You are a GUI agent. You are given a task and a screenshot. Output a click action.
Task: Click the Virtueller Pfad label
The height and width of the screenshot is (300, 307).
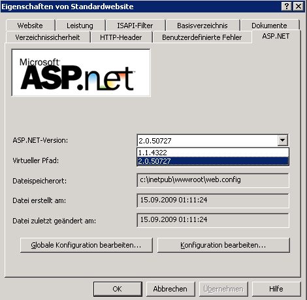[36, 160]
